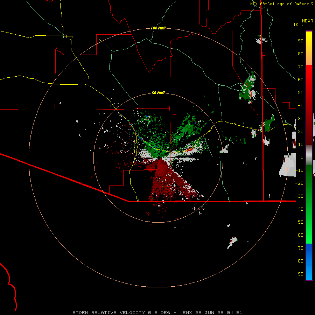
Task: Click the 40 value on velocity scale
Action: 301,105
